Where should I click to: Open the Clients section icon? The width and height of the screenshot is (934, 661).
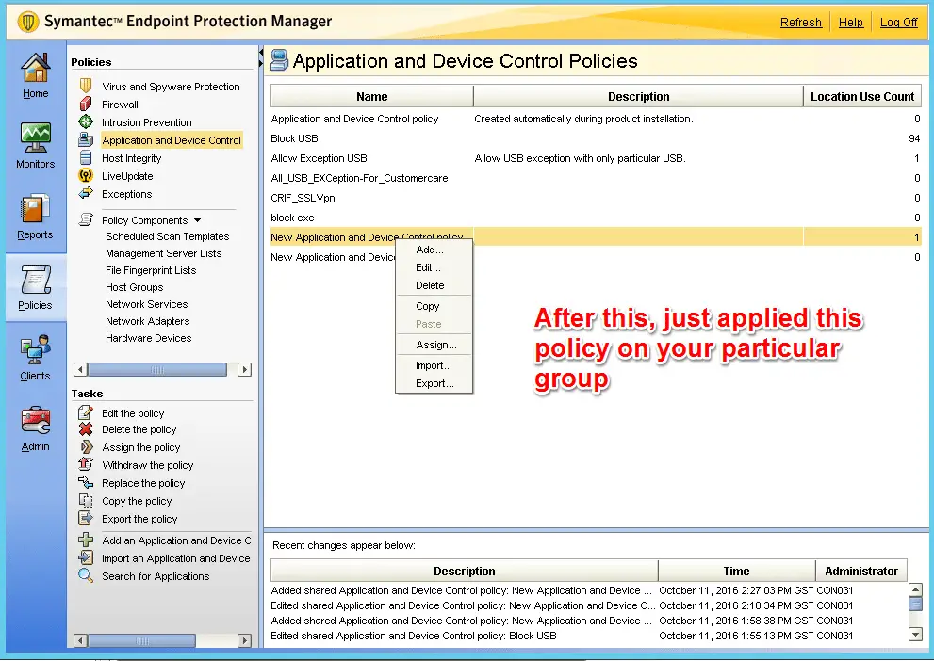tap(35, 350)
